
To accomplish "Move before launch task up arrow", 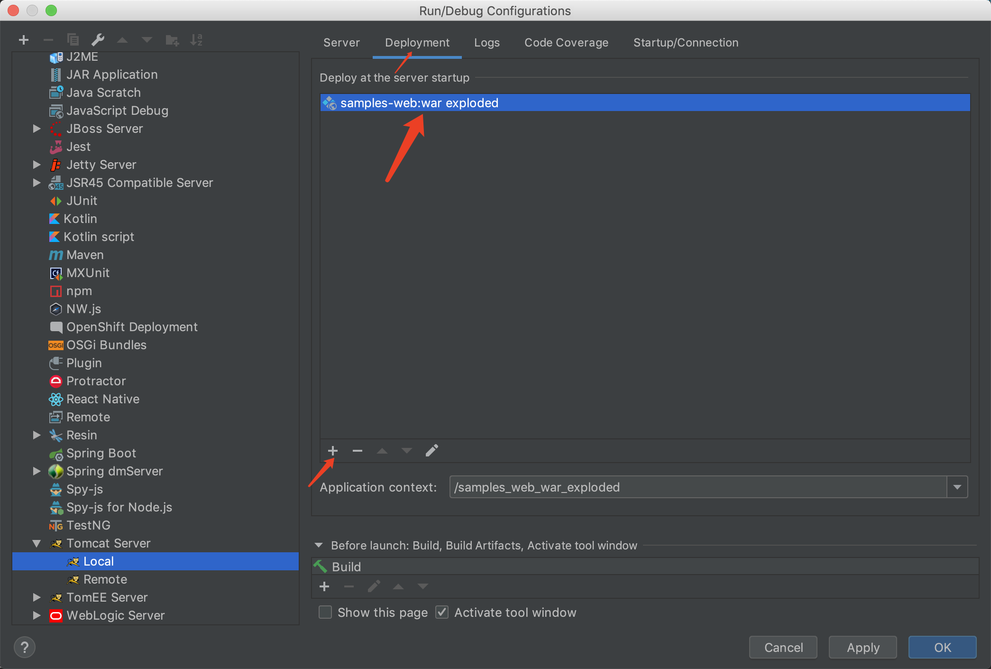I will (398, 587).
